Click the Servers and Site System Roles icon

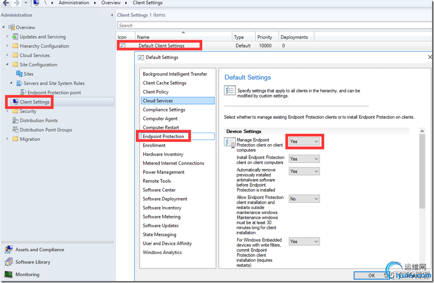coord(19,83)
